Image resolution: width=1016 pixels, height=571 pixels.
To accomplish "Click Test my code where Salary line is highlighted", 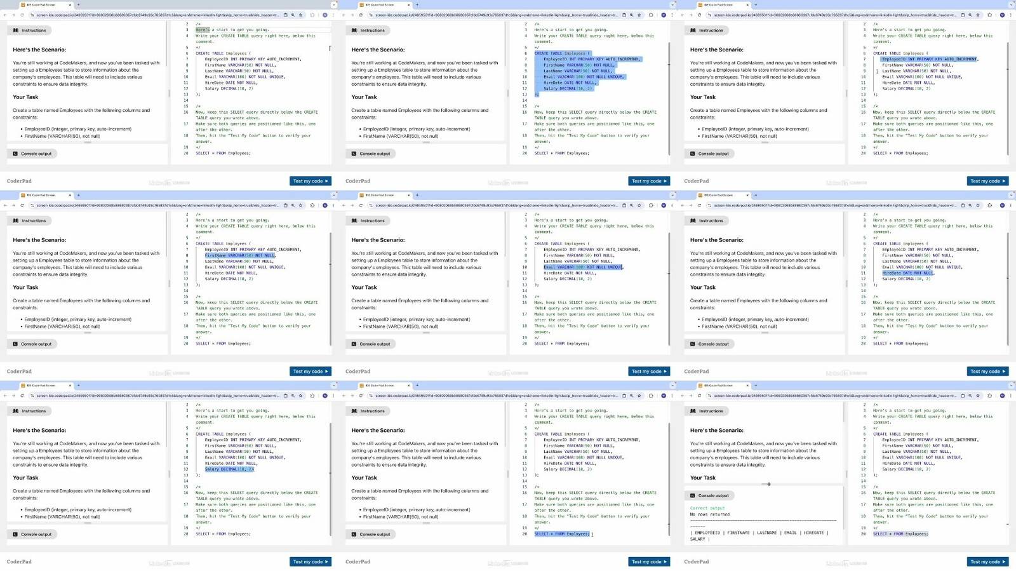I will [x=311, y=561].
